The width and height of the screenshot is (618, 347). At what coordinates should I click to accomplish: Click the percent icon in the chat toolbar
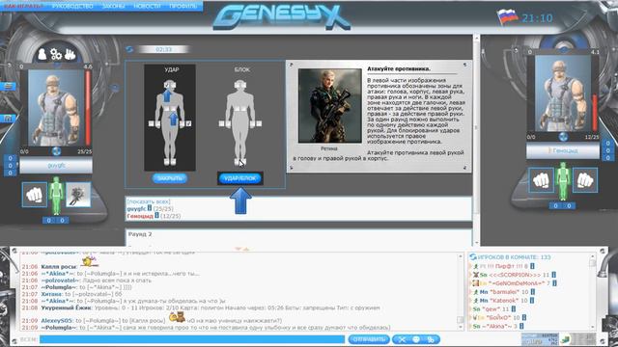pos(431,339)
